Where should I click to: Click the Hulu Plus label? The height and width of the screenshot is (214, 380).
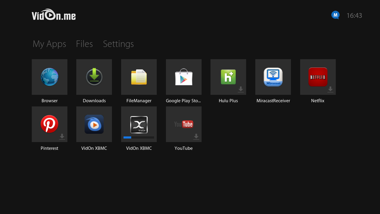(228, 101)
